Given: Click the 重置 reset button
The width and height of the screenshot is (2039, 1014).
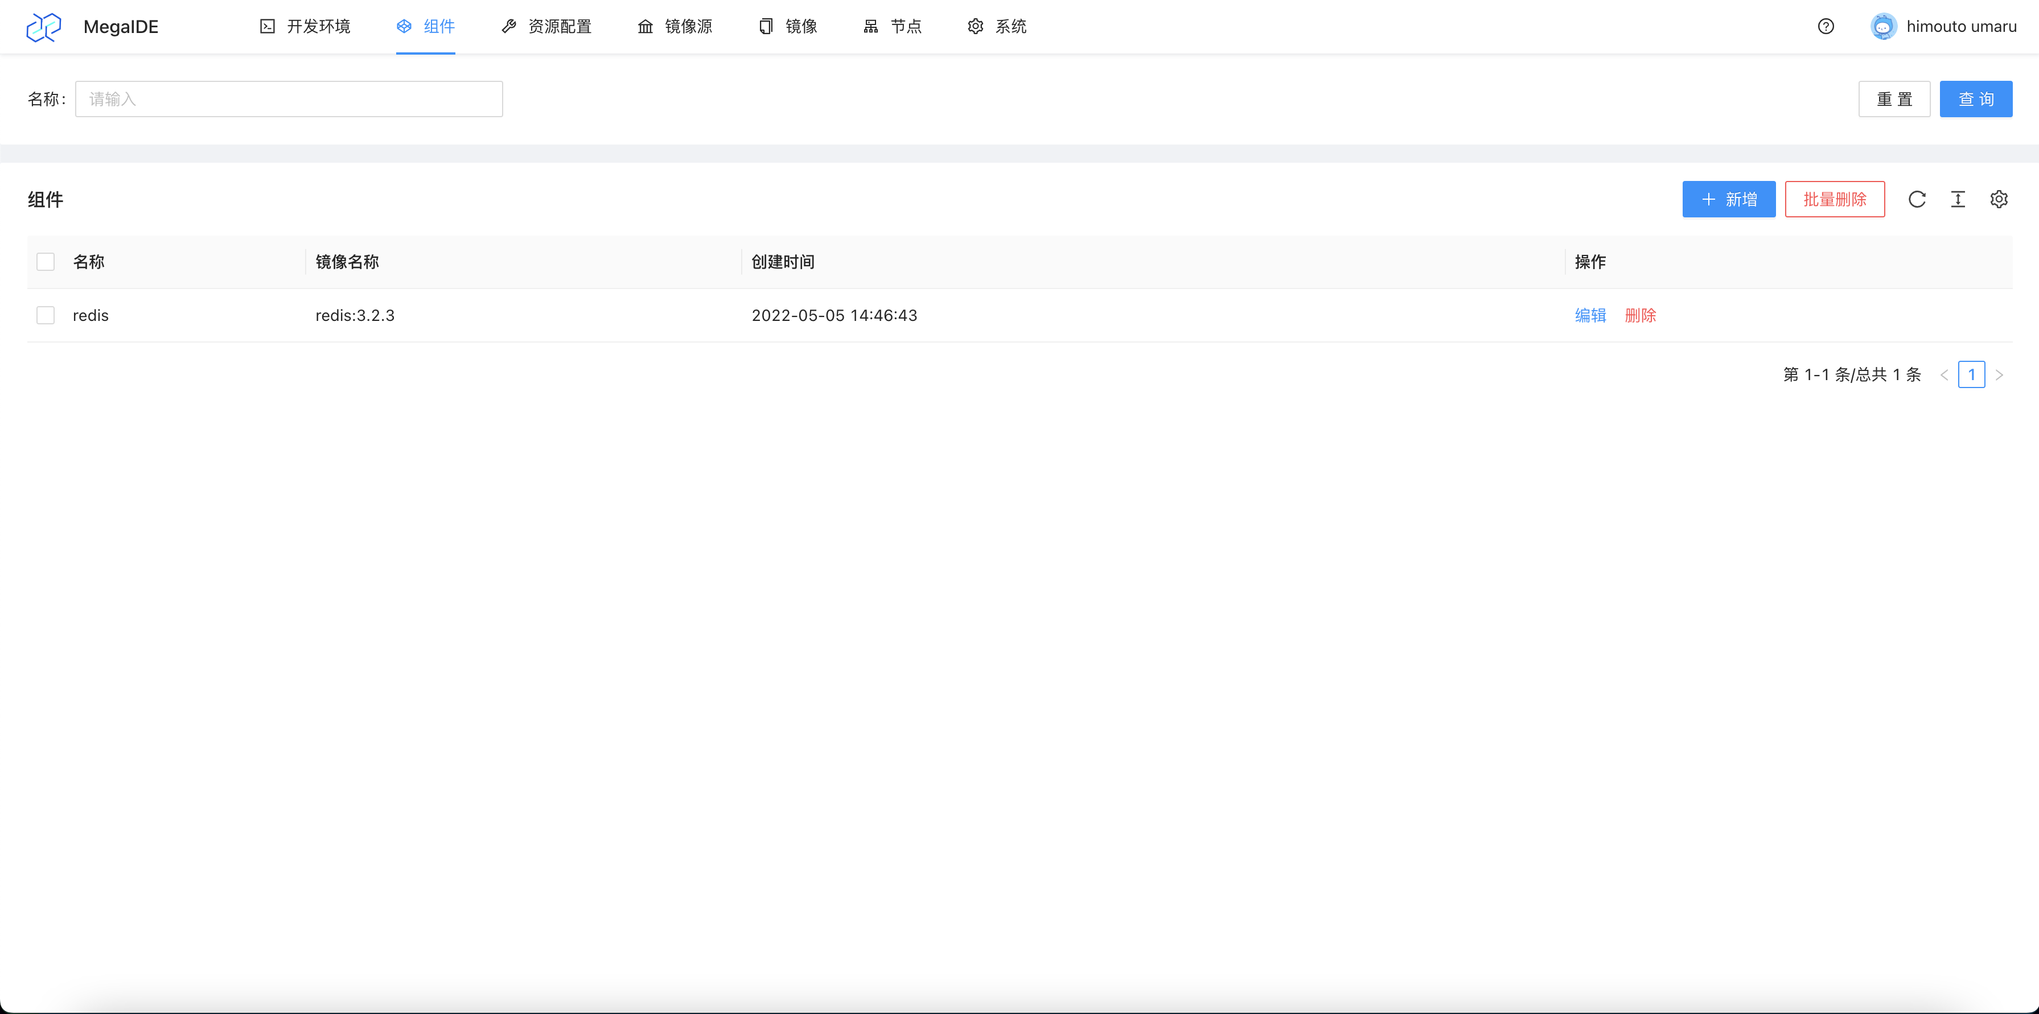Looking at the screenshot, I should [1894, 98].
